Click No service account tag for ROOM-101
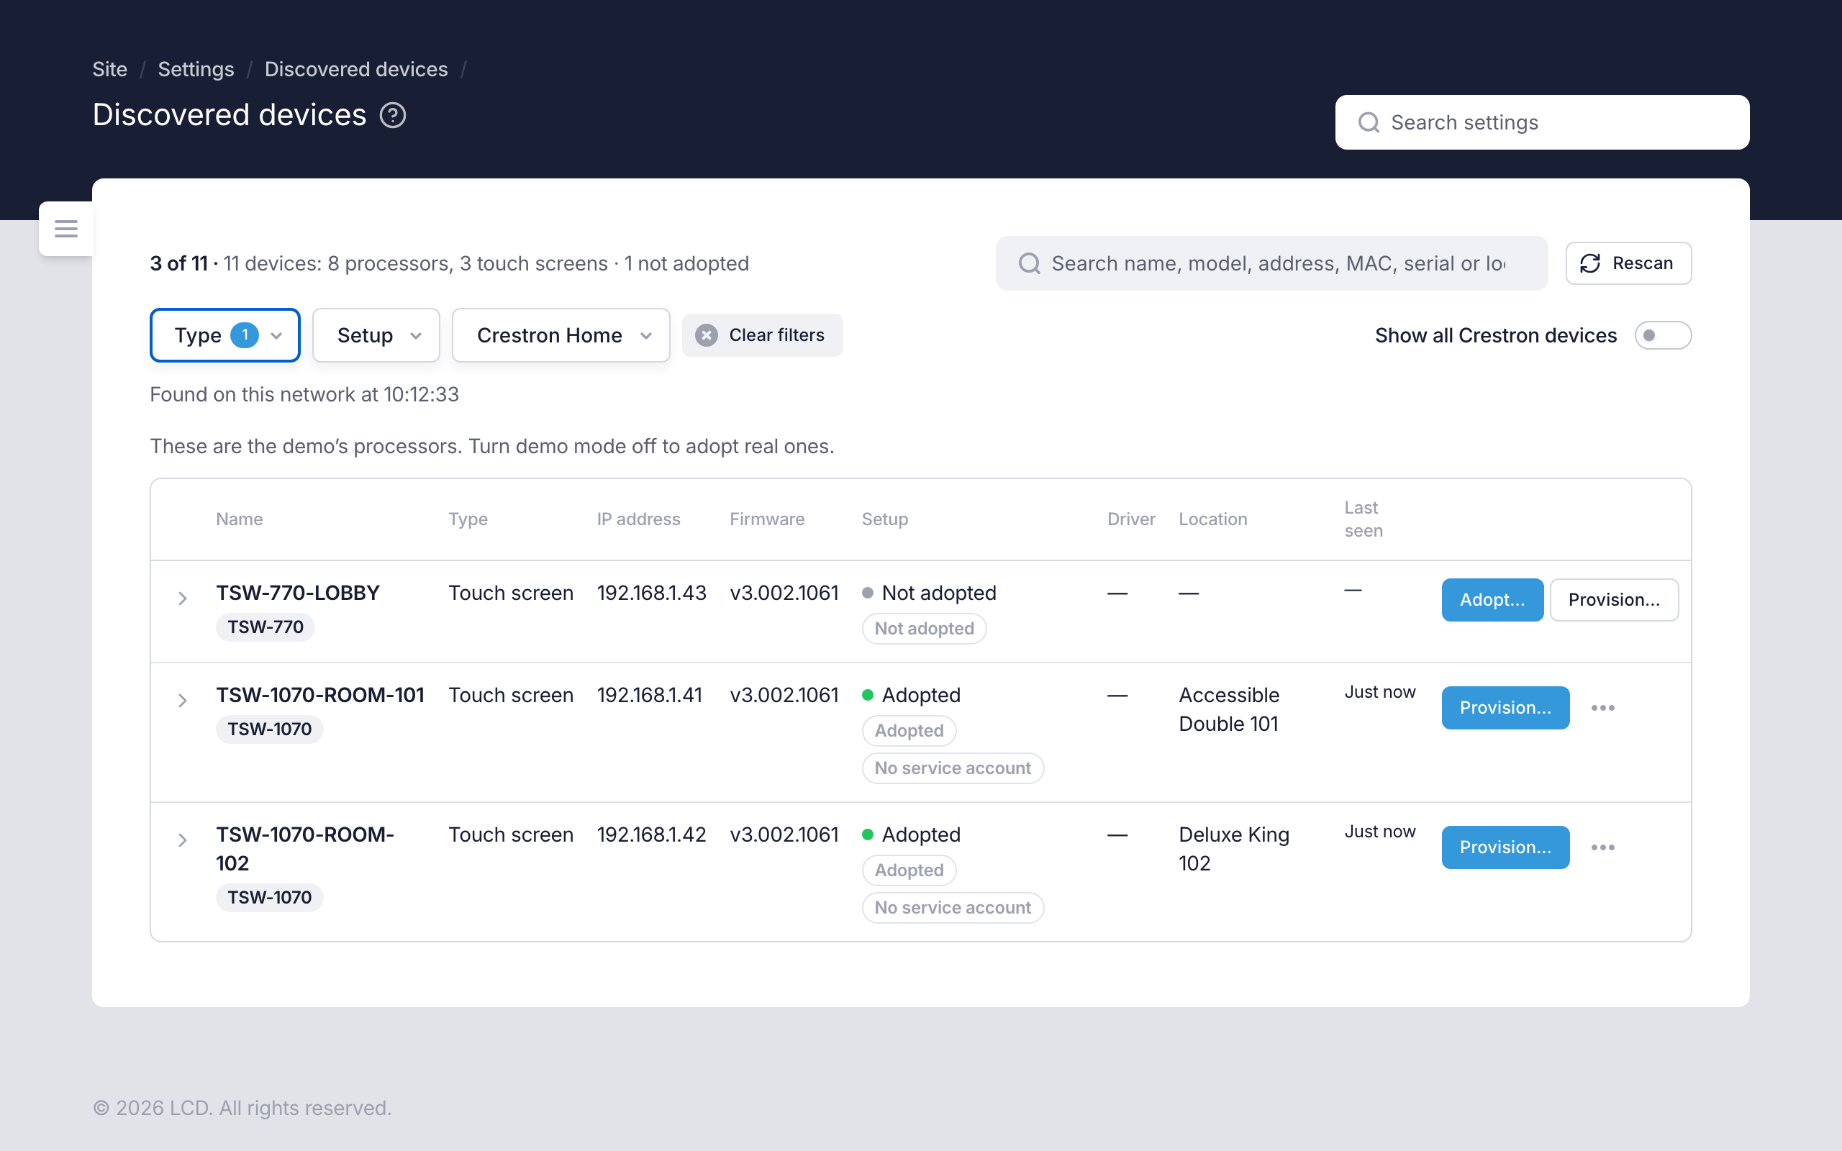1842x1151 pixels. [x=952, y=768]
